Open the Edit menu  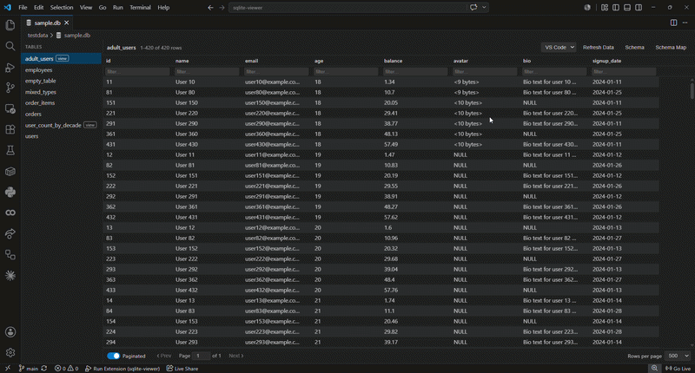point(38,8)
